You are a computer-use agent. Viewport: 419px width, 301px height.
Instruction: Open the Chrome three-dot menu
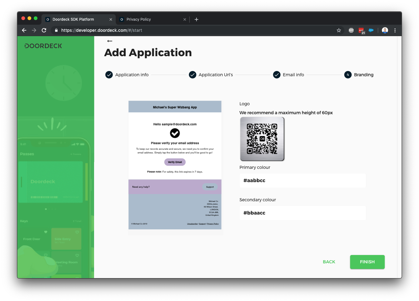[395, 30]
